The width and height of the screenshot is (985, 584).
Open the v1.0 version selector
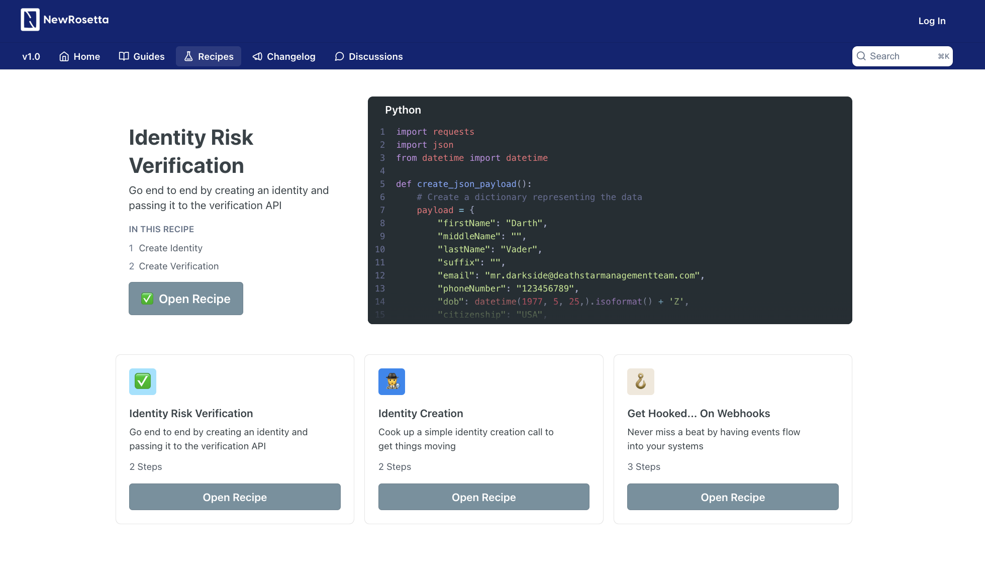click(31, 56)
